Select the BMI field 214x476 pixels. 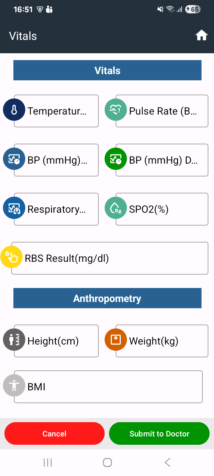click(x=108, y=387)
